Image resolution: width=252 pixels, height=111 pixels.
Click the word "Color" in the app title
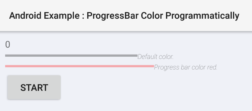pos(152,16)
